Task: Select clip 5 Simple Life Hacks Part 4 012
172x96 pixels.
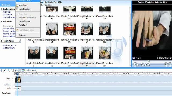Action: point(52,53)
